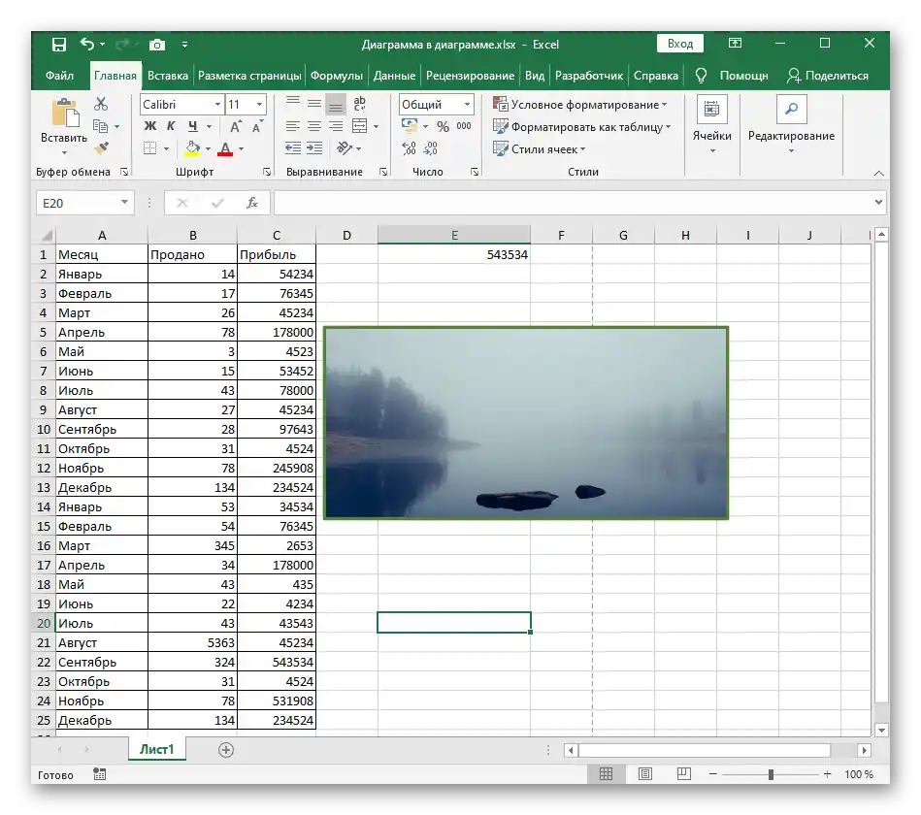Click the Save floppy disk icon

coord(58,44)
